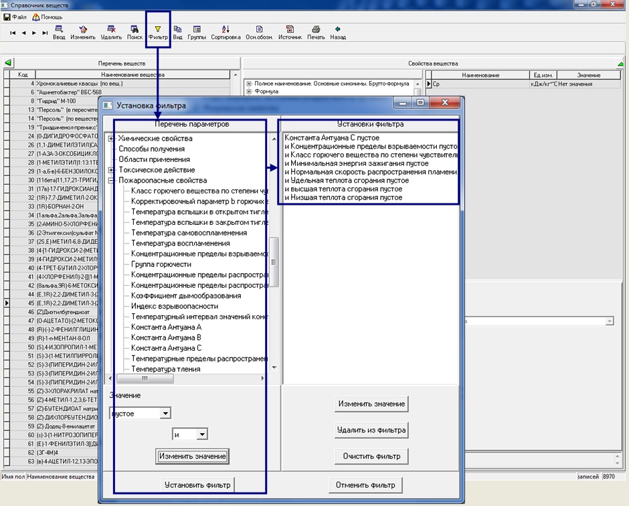Open the logical operator dropdown showing и
Screen dimensions: 629x506
pos(202,435)
